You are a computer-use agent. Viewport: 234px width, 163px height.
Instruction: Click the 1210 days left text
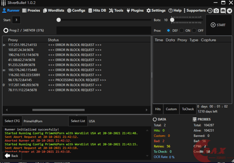pyautogui.click(x=207, y=111)
